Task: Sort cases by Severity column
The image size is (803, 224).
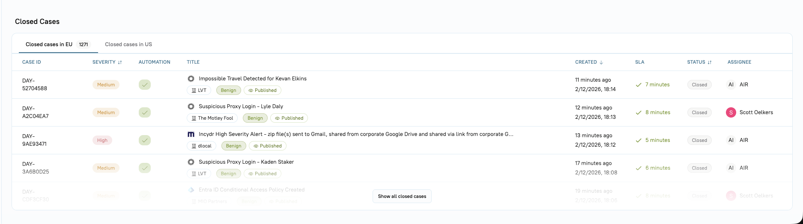Action: coord(120,62)
